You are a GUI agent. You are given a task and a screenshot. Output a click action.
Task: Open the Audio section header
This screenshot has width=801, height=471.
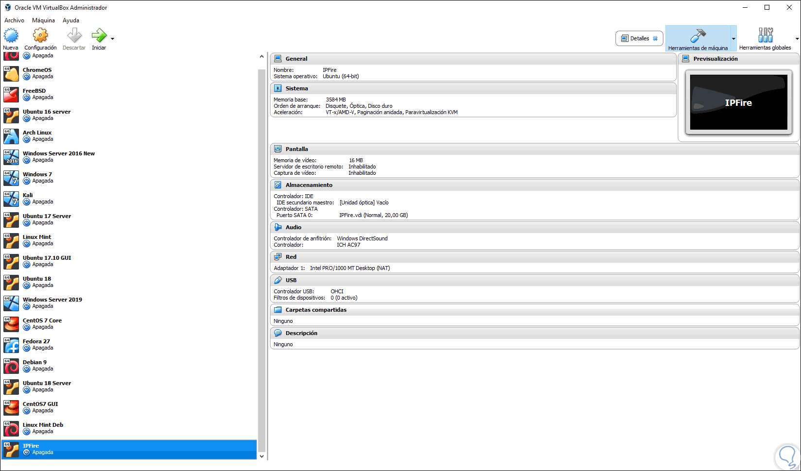pyautogui.click(x=535, y=227)
